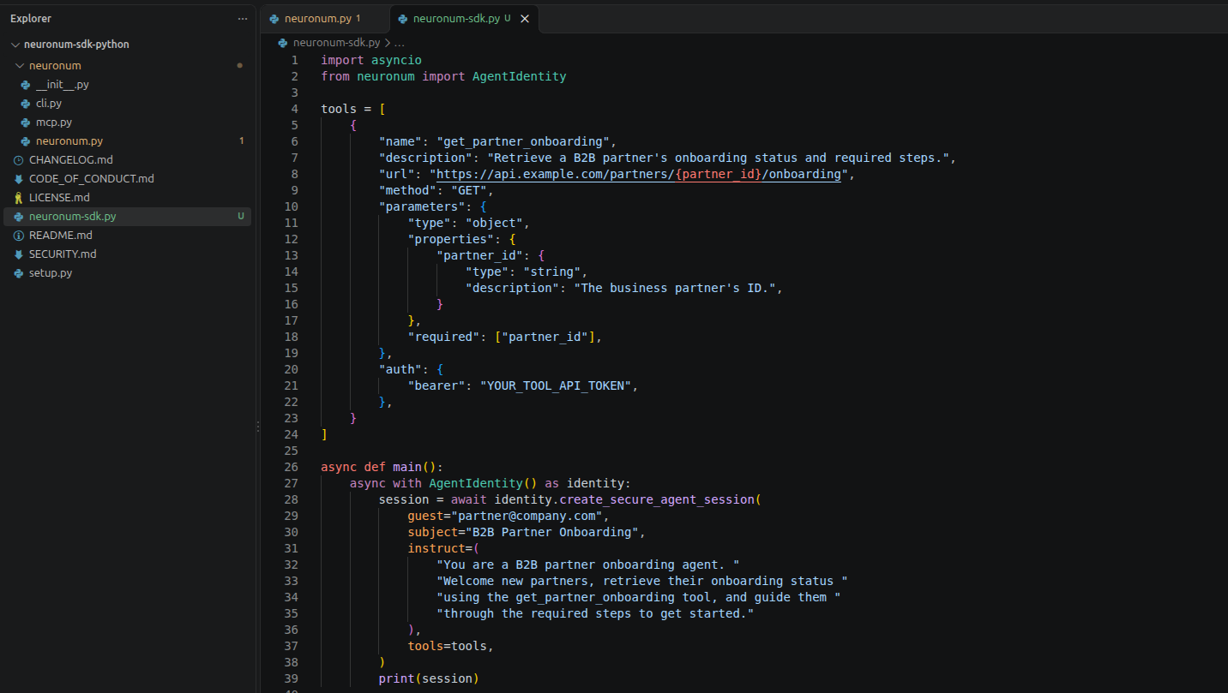
Task: Click the info icon beside README.md
Action: [19, 236]
